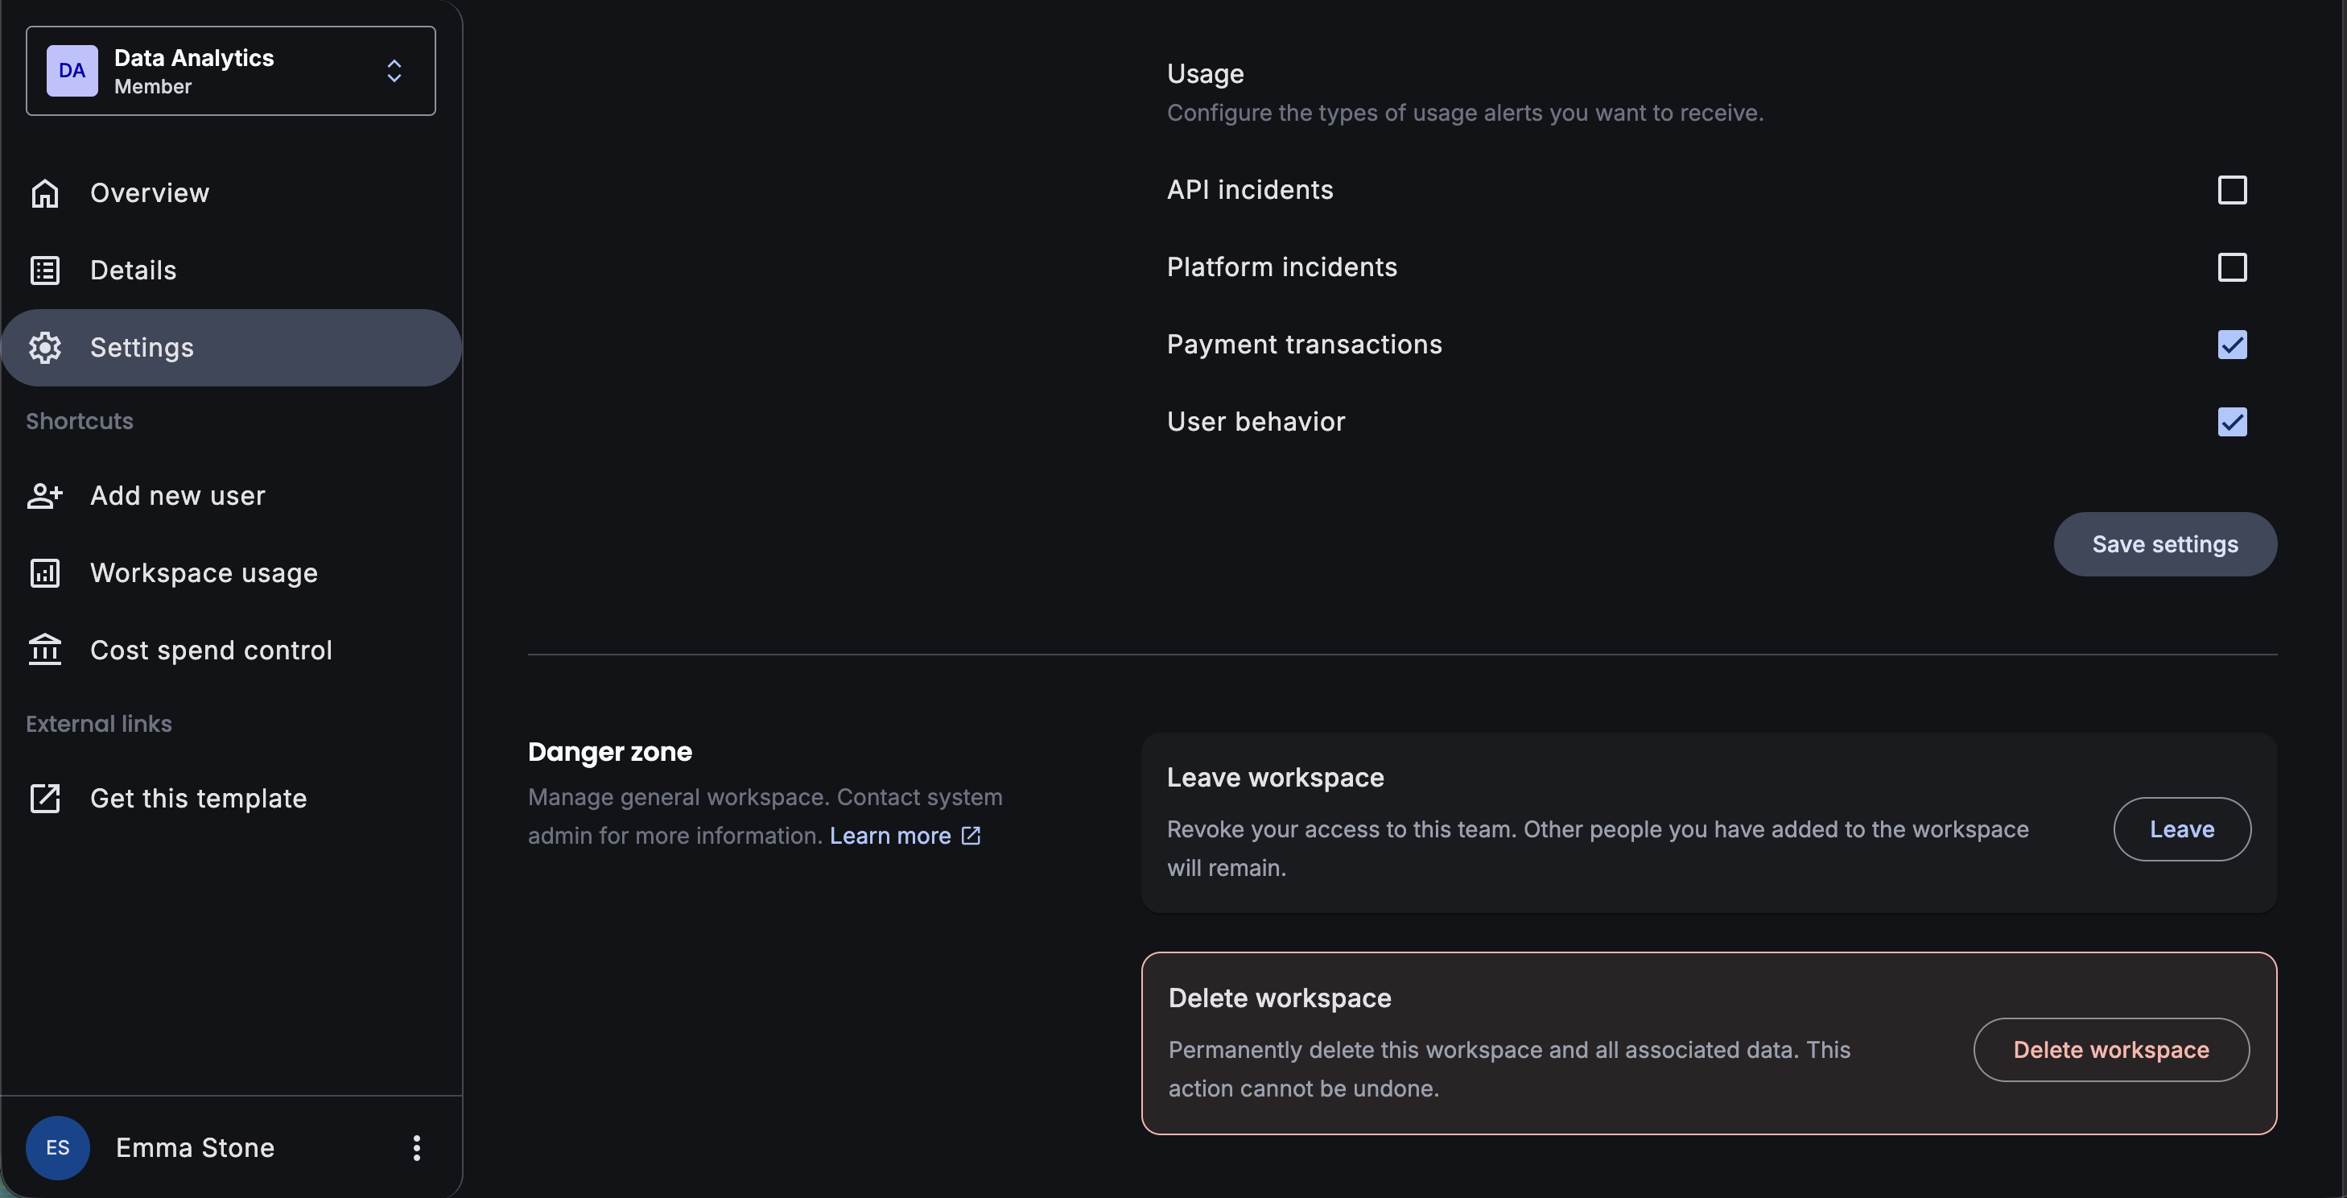Screen dimensions: 2347x1198
Task: Click the Workspace usage chart icon
Action: click(x=44, y=573)
